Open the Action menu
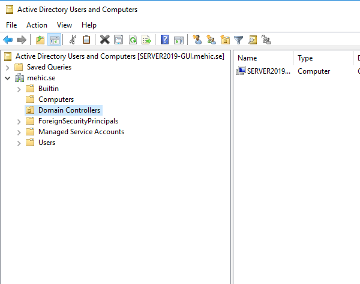Viewport: 360px width, 284px height. [37, 25]
